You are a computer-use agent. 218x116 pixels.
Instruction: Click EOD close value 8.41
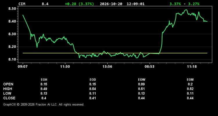[x=93, y=98]
